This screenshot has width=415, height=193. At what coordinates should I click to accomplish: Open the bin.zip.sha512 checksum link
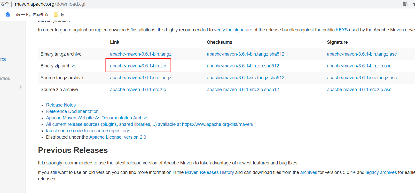243,66
